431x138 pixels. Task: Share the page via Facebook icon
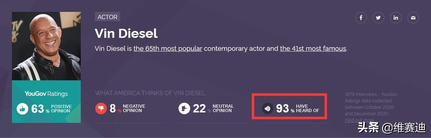coord(361,18)
